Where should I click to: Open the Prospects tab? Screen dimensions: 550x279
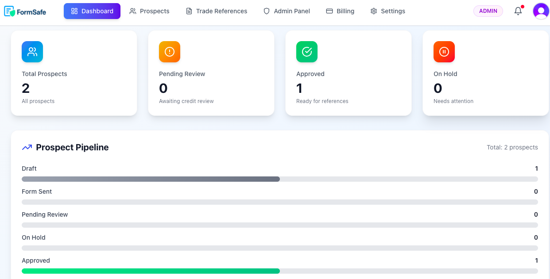click(149, 11)
